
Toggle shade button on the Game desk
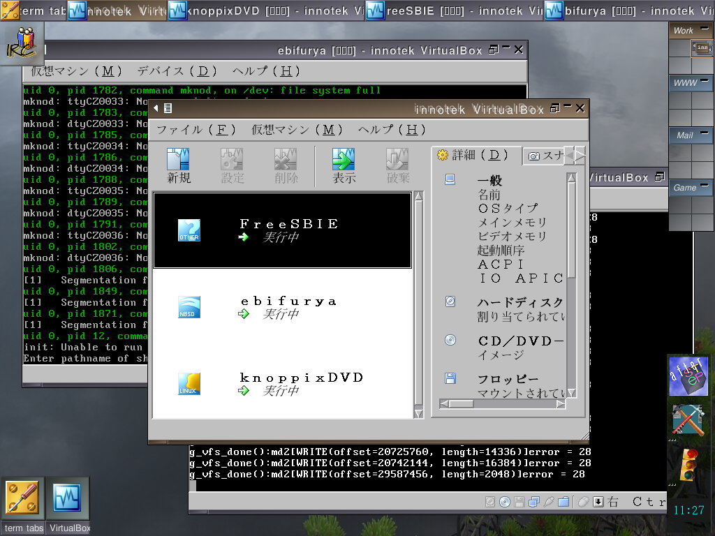coord(705,186)
